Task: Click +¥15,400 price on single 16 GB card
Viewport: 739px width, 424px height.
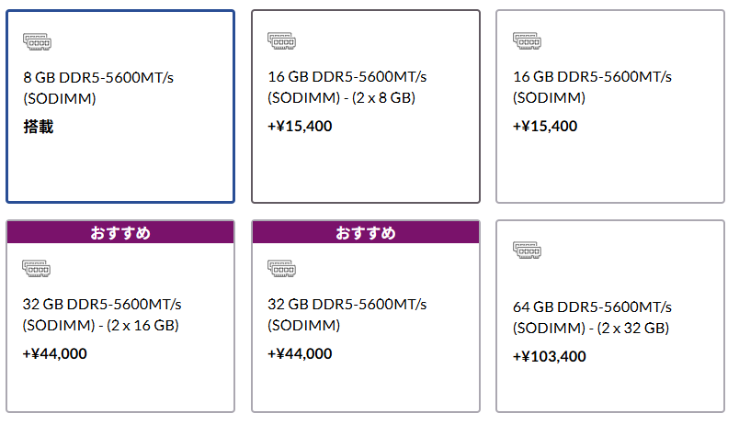Action: pos(545,126)
